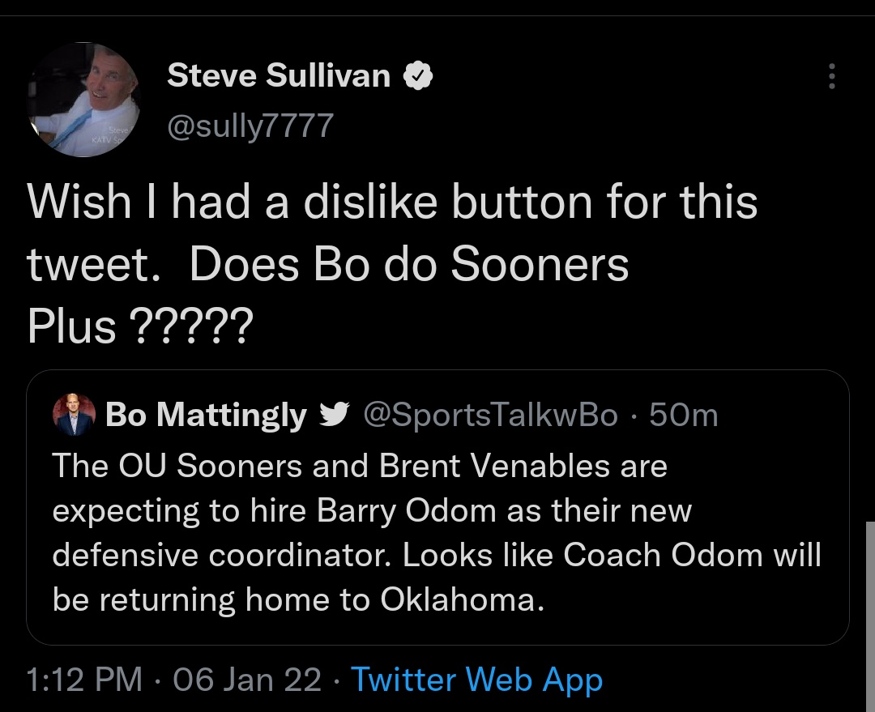Open Bo Mattingly's small avatar

click(x=74, y=415)
